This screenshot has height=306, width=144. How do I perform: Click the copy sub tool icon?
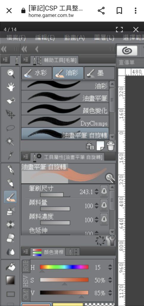click(90, 146)
